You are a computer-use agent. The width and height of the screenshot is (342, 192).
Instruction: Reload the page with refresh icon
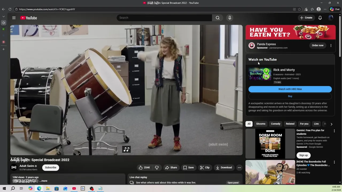pyautogui.click(x=10, y=9)
